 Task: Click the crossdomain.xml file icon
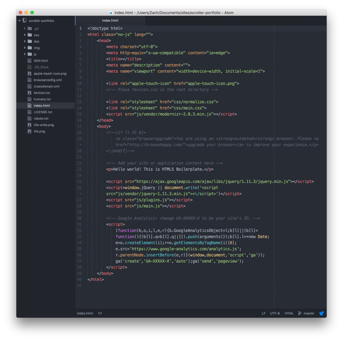(29, 86)
